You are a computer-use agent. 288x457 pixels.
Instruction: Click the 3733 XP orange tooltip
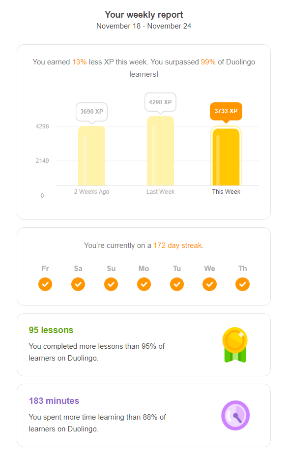226,112
